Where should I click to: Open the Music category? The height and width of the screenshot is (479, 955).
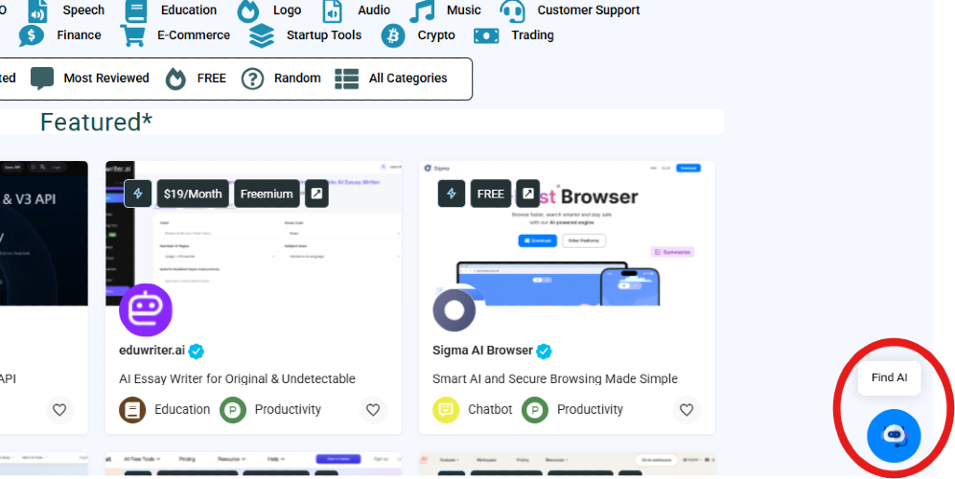click(x=446, y=11)
